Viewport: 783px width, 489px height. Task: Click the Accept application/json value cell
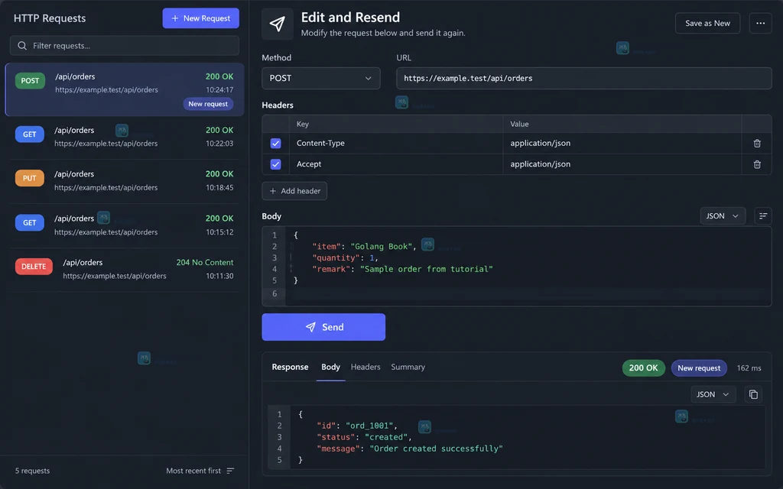(x=622, y=164)
